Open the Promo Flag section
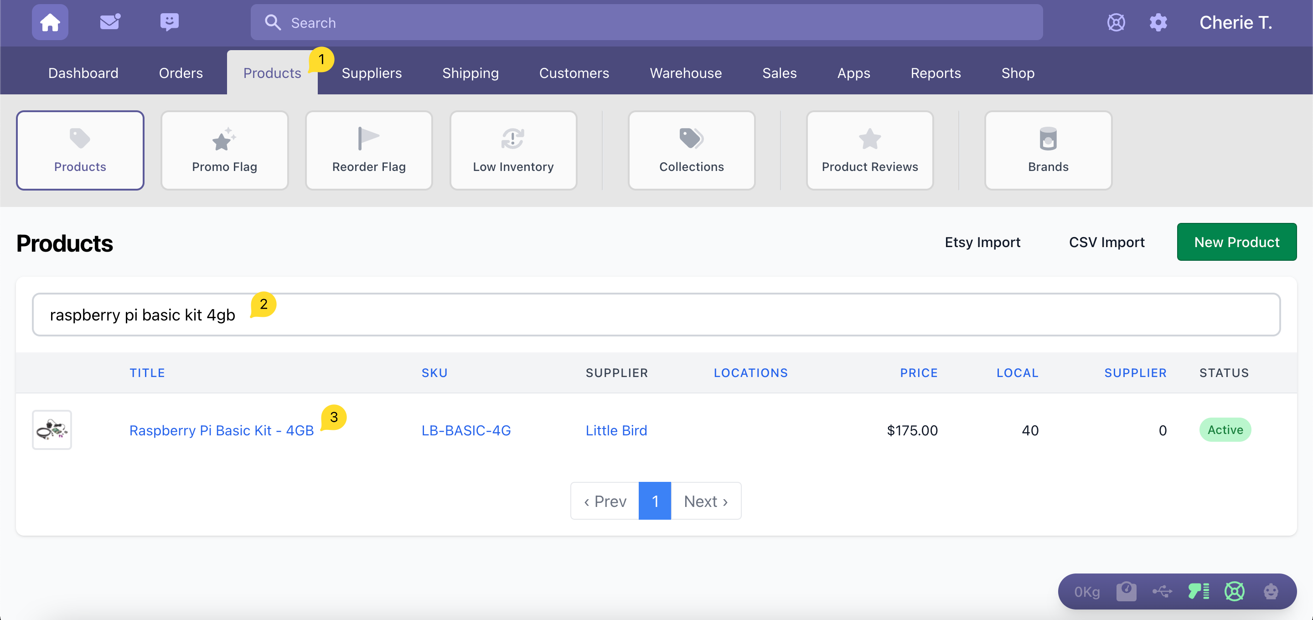Viewport: 1313px width, 620px height. coord(224,150)
